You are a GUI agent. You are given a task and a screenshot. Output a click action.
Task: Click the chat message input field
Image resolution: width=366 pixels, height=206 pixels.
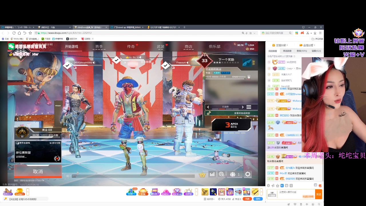tap(296, 194)
